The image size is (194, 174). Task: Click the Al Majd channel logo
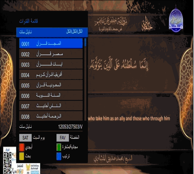(x=176, y=19)
